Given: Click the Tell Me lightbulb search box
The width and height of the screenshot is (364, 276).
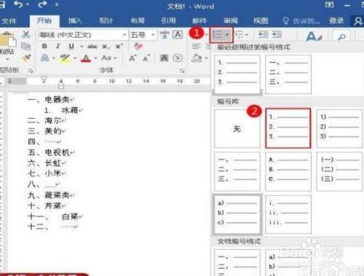Looking at the screenshot, I should click(x=301, y=21).
